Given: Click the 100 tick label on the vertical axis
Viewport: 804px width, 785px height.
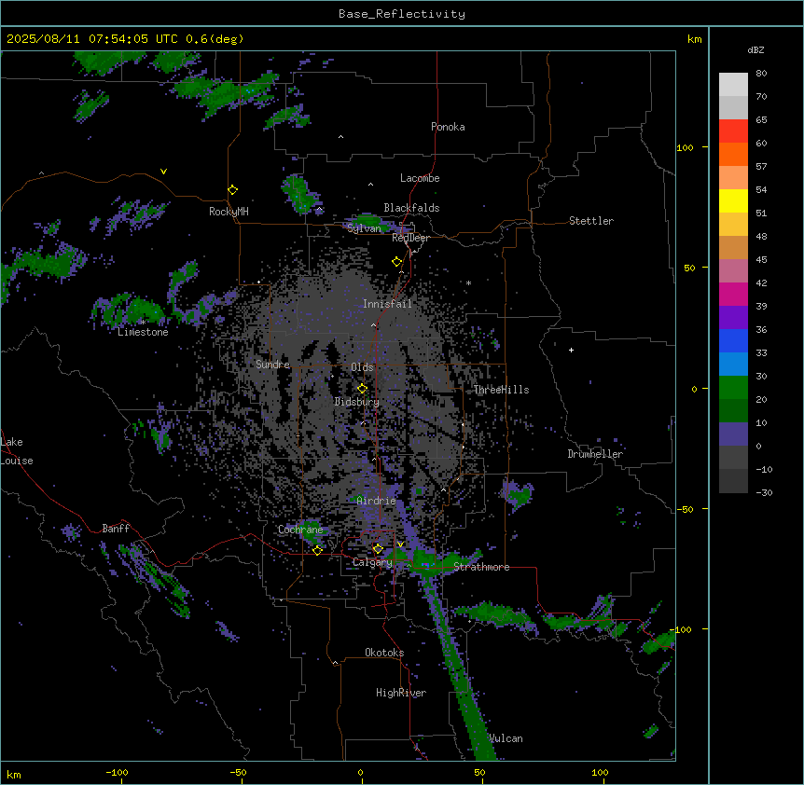Looking at the screenshot, I should [x=685, y=147].
